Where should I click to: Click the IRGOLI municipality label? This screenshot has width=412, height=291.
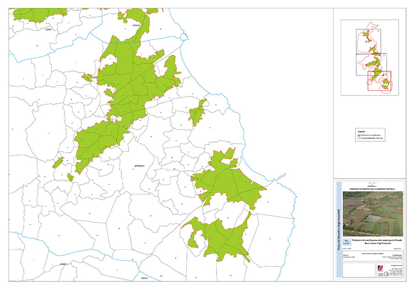click(64, 264)
